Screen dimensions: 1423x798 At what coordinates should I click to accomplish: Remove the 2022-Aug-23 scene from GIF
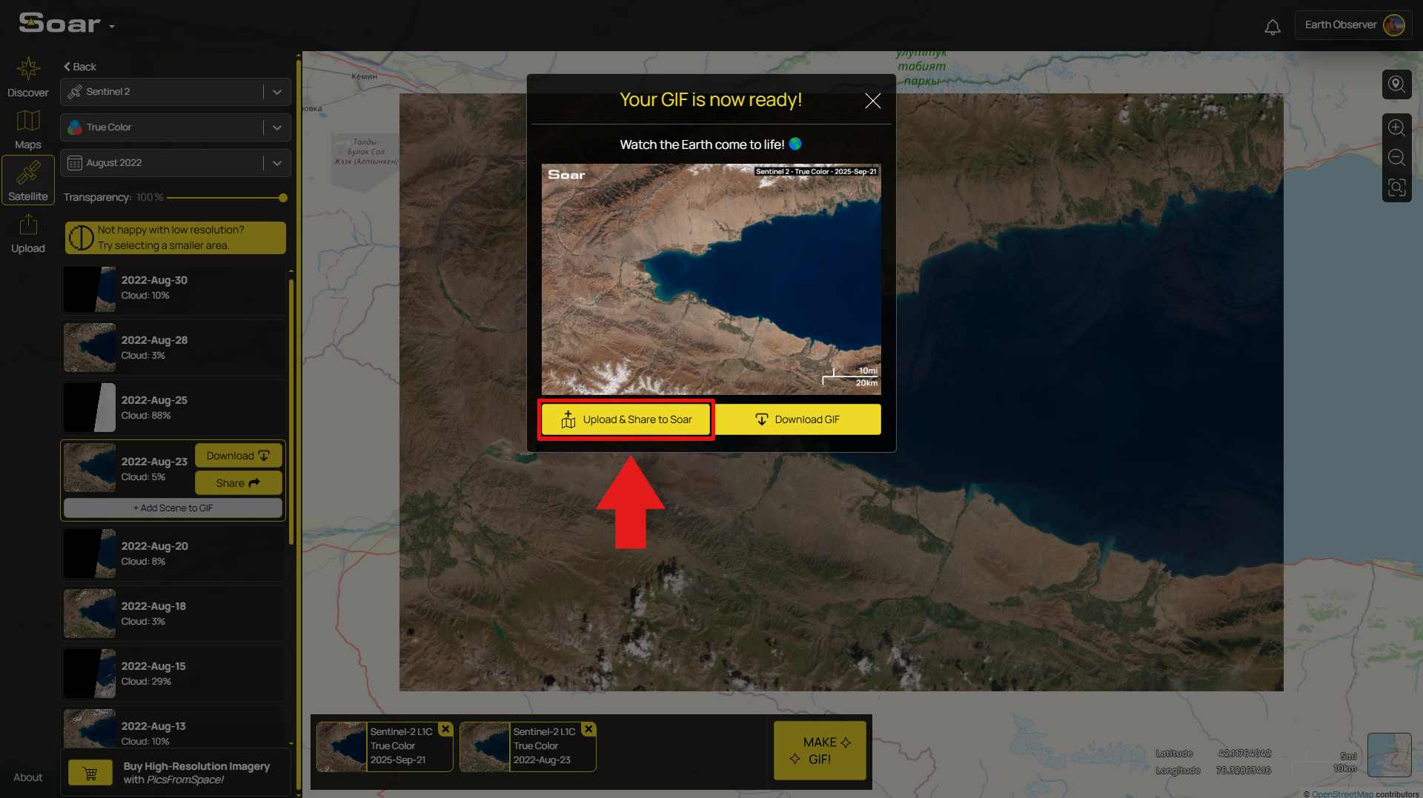(588, 729)
